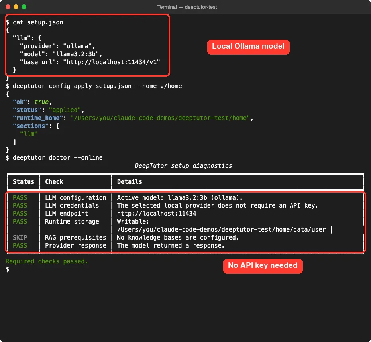The image size is (371, 342).
Task: Minimize the terminal using yellow button
Action: click(x=16, y=7)
